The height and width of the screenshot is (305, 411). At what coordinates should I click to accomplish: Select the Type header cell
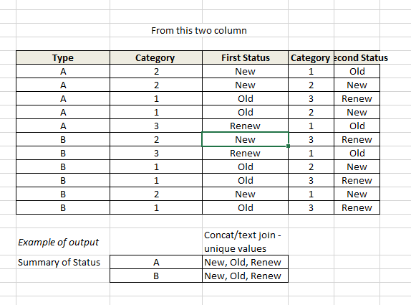(x=63, y=57)
